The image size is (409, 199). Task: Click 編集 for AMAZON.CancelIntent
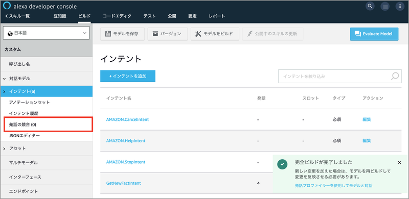coord(367,119)
